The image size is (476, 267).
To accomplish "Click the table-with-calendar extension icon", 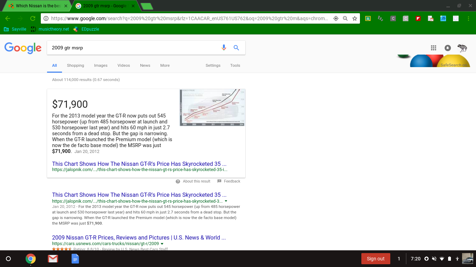I will pyautogui.click(x=431, y=18).
